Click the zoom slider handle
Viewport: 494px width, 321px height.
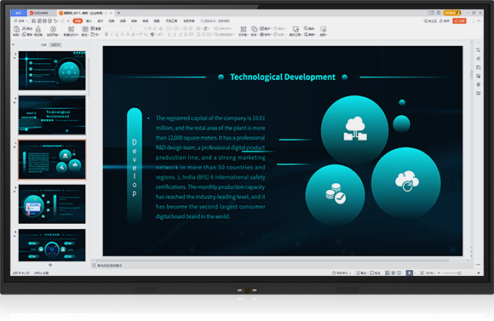[x=459, y=272]
